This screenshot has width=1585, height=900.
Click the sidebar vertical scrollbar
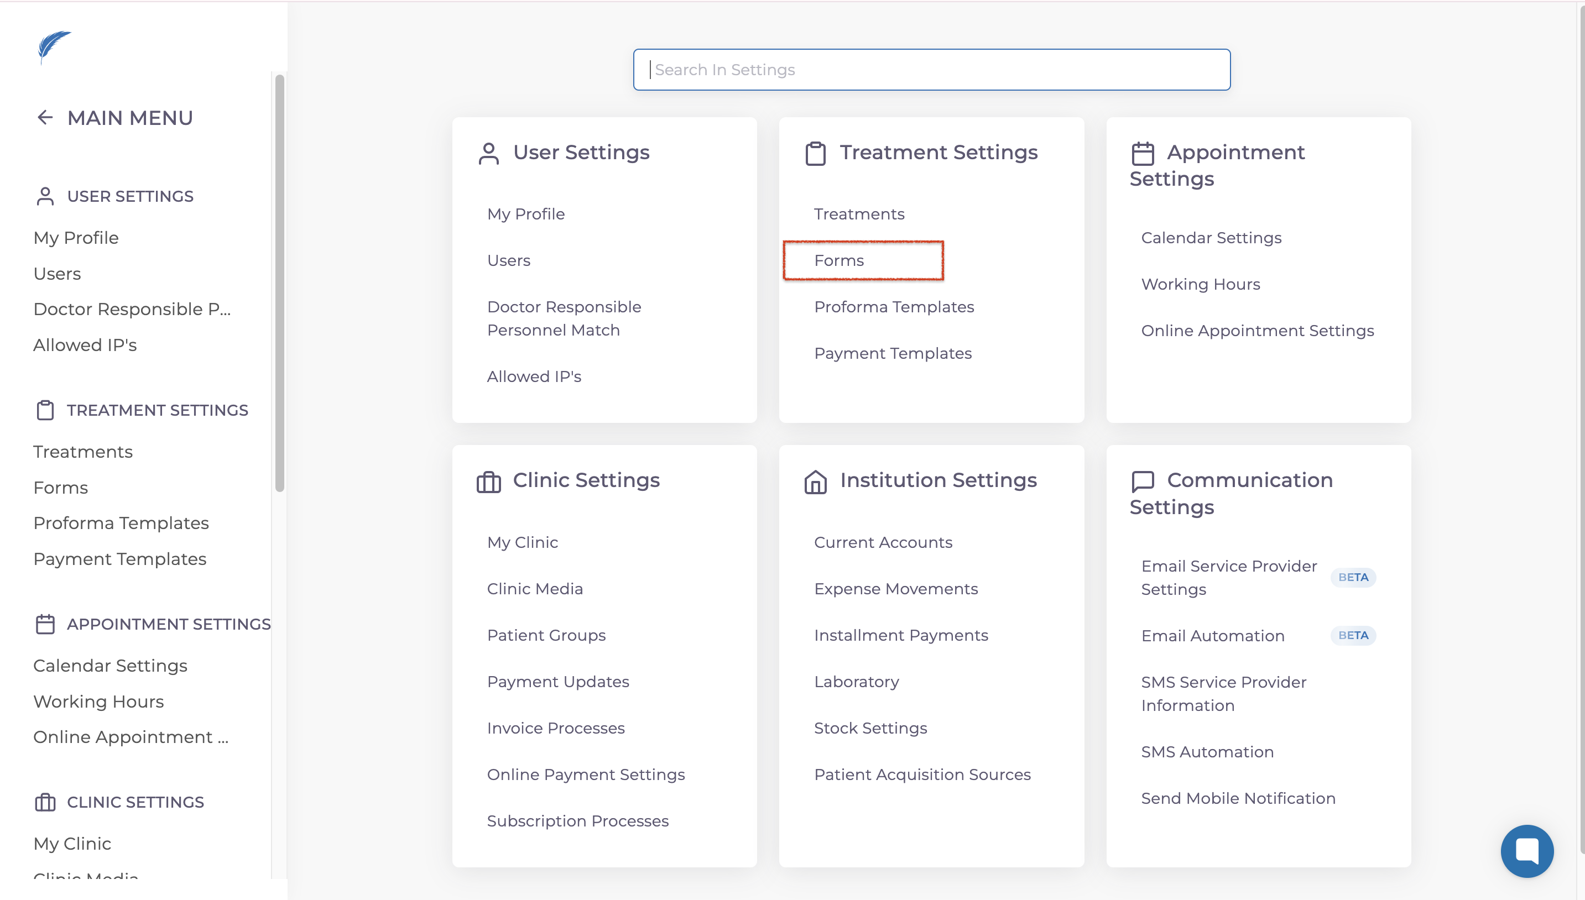coord(279,284)
